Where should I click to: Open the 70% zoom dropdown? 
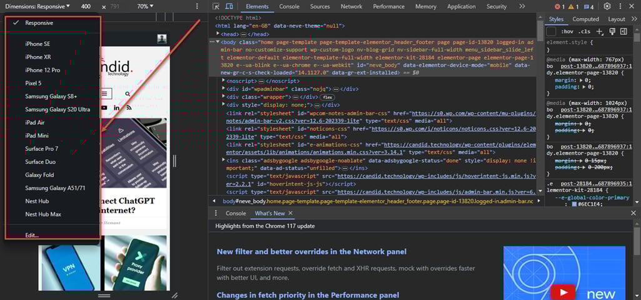pyautogui.click(x=145, y=6)
